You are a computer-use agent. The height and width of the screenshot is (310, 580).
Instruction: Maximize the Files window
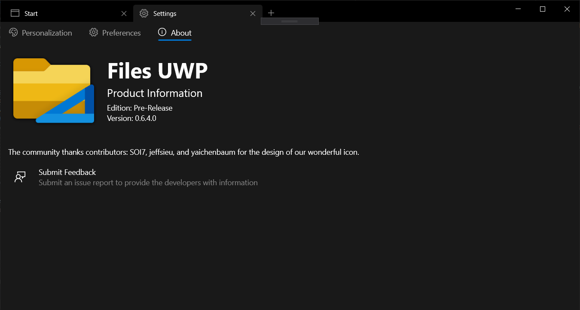pos(543,9)
